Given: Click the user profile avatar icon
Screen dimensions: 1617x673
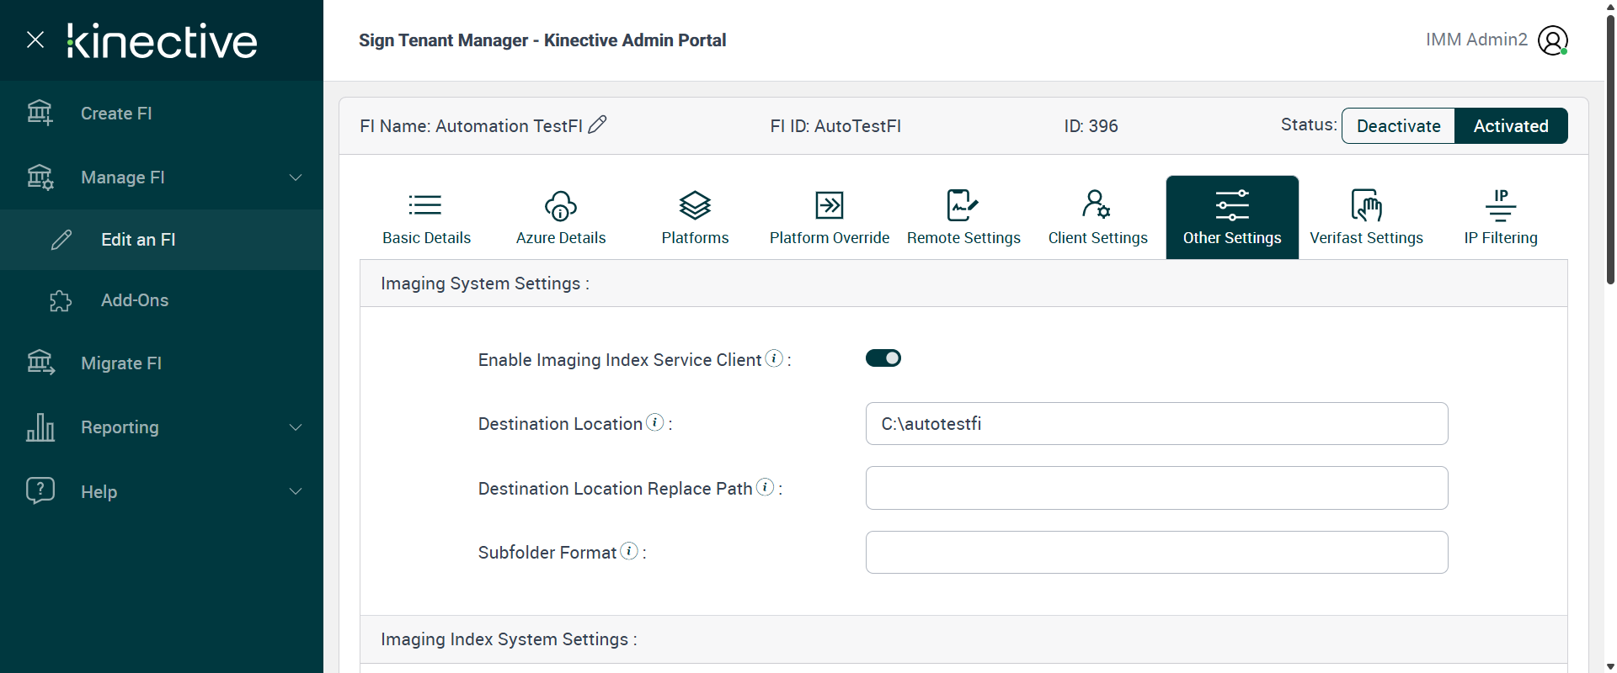Looking at the screenshot, I should (x=1552, y=40).
